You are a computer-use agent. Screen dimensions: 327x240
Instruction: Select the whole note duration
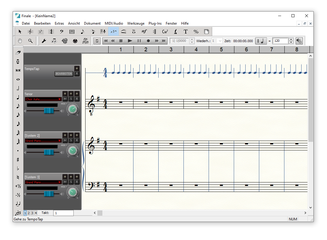point(18,80)
